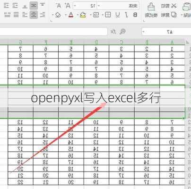Click the select-all triangle at grid corner
The height and width of the screenshot is (189, 191).
187,42
